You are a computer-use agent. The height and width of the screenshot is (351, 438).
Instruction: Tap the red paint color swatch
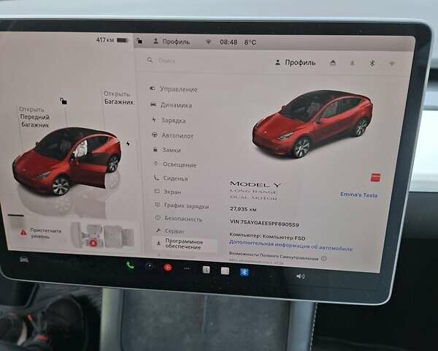pyautogui.click(x=375, y=177)
